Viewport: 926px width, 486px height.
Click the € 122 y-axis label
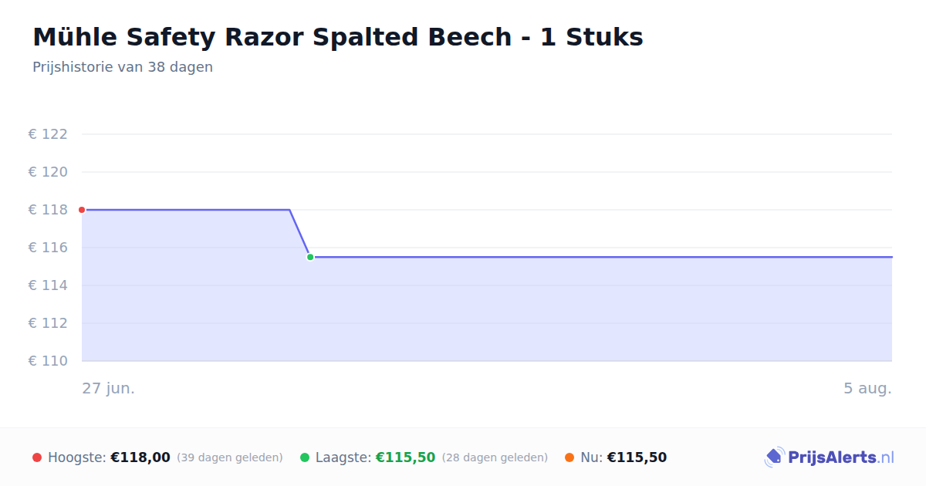tap(48, 134)
